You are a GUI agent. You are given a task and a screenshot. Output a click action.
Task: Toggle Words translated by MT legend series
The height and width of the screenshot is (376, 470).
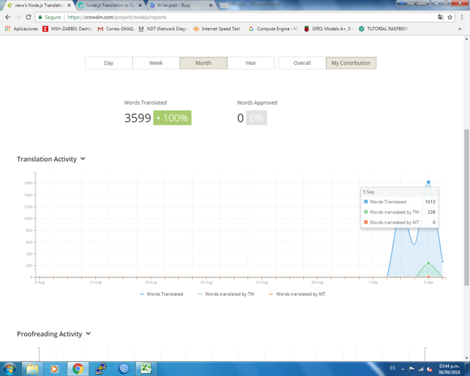(x=297, y=294)
